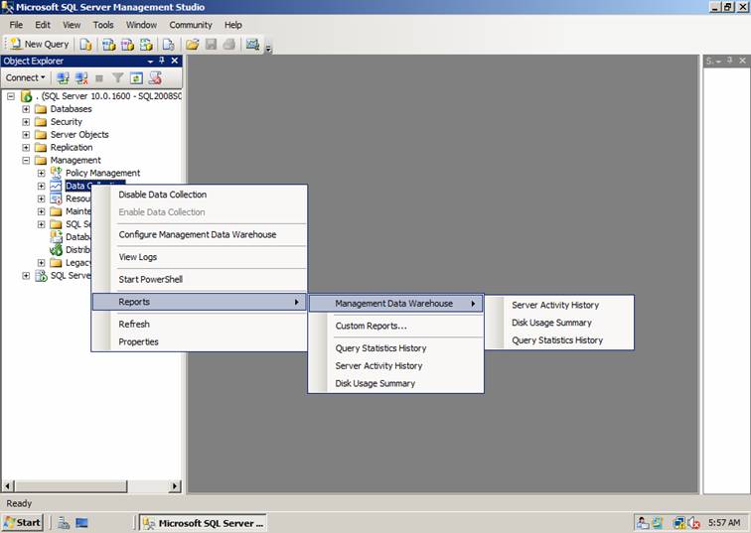Click Management Data Warehouse submenu entry
751x533 pixels.
tap(395, 304)
